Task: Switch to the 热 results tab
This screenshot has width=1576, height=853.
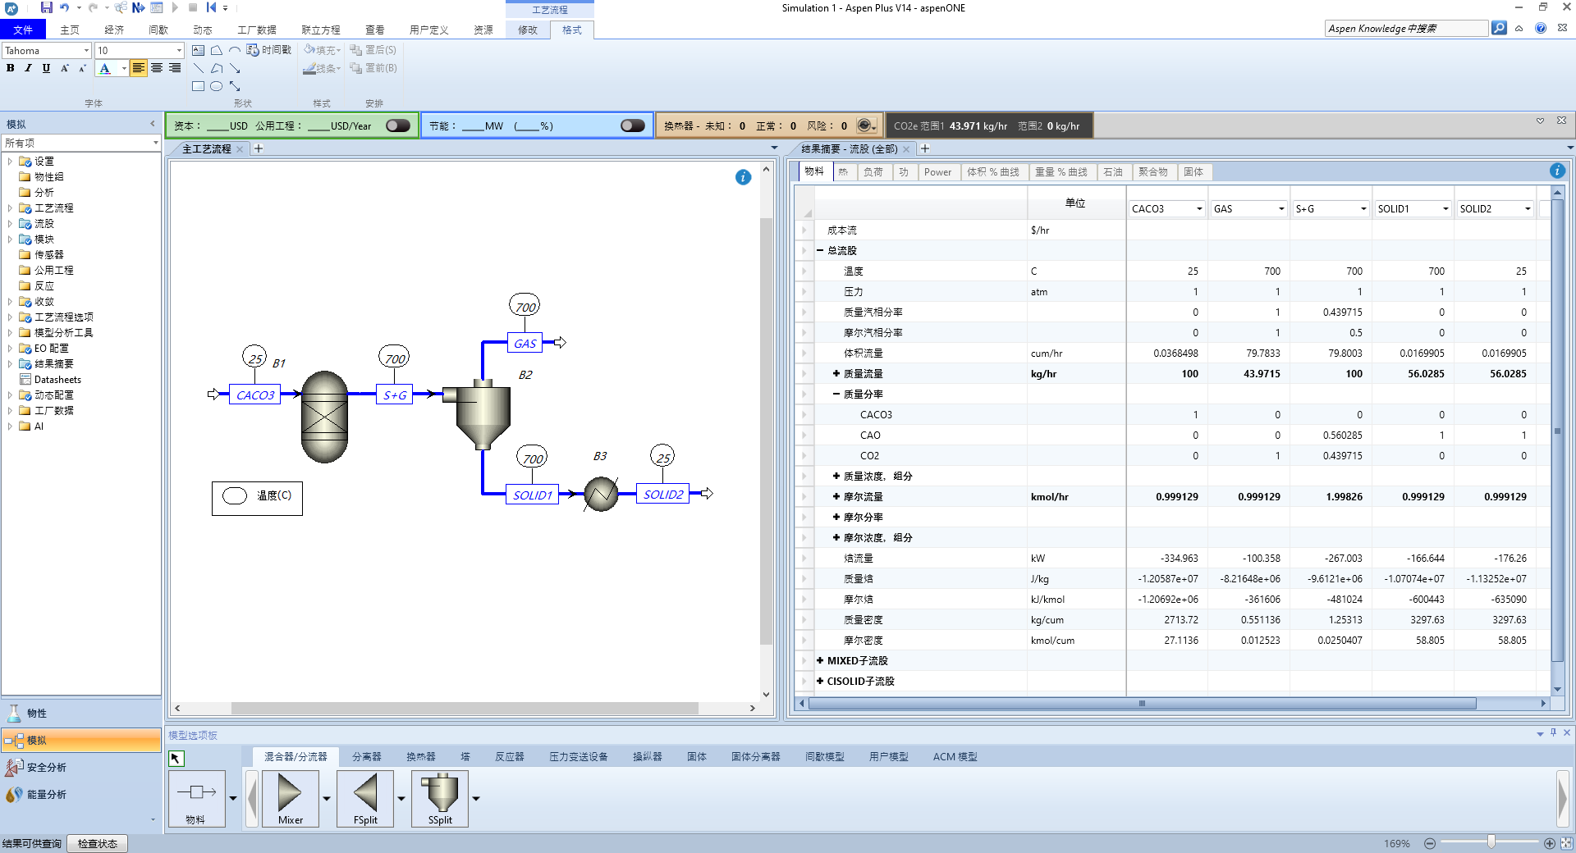Action: click(x=843, y=172)
